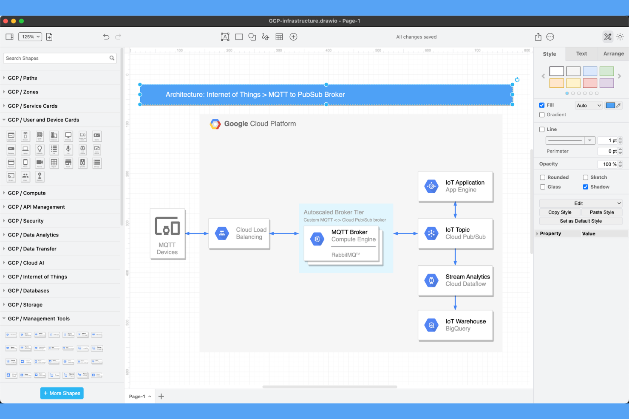
Task: Click the second style palette page dot
Action: 573,93
